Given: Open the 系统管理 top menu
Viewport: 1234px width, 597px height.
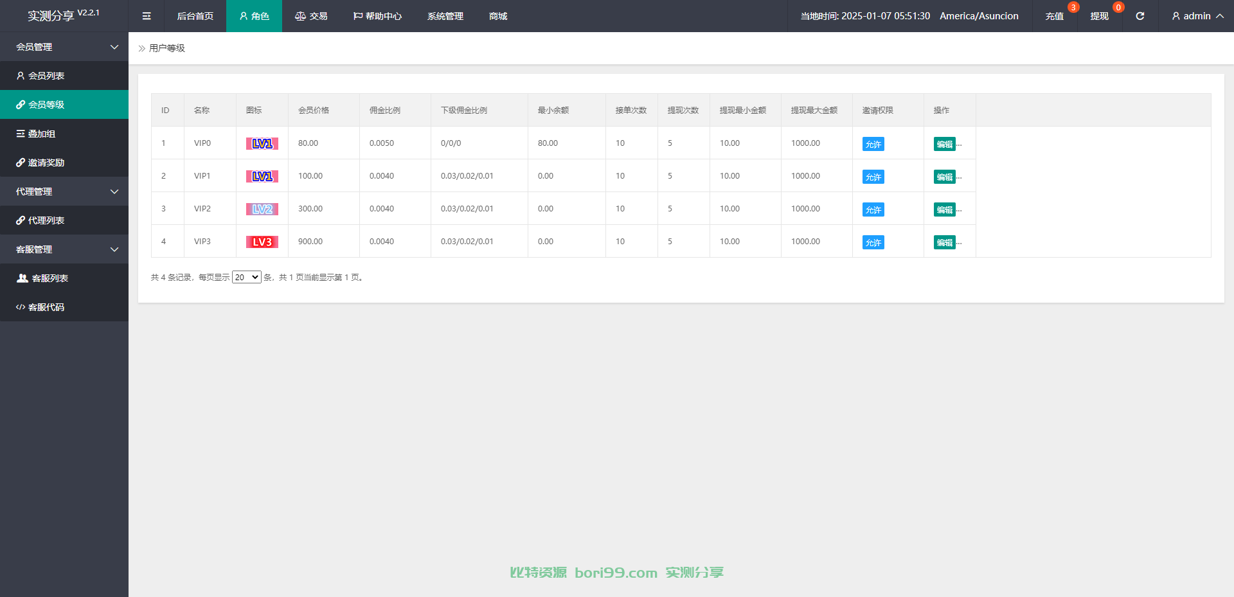Looking at the screenshot, I should tap(445, 16).
